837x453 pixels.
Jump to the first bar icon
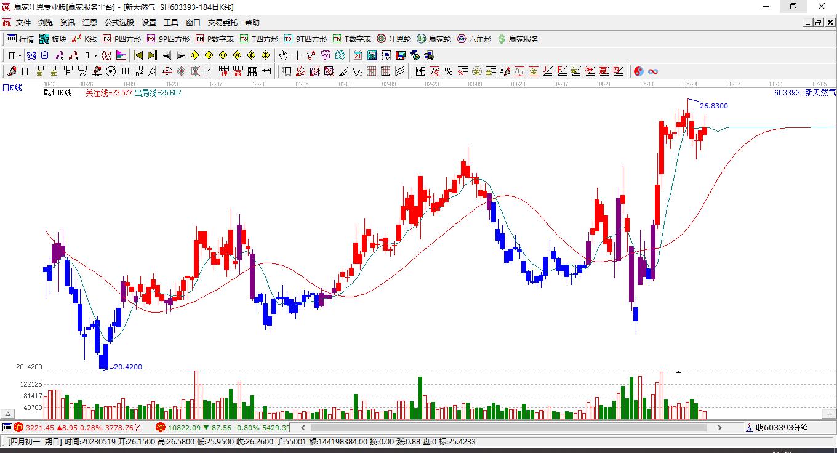coord(138,55)
